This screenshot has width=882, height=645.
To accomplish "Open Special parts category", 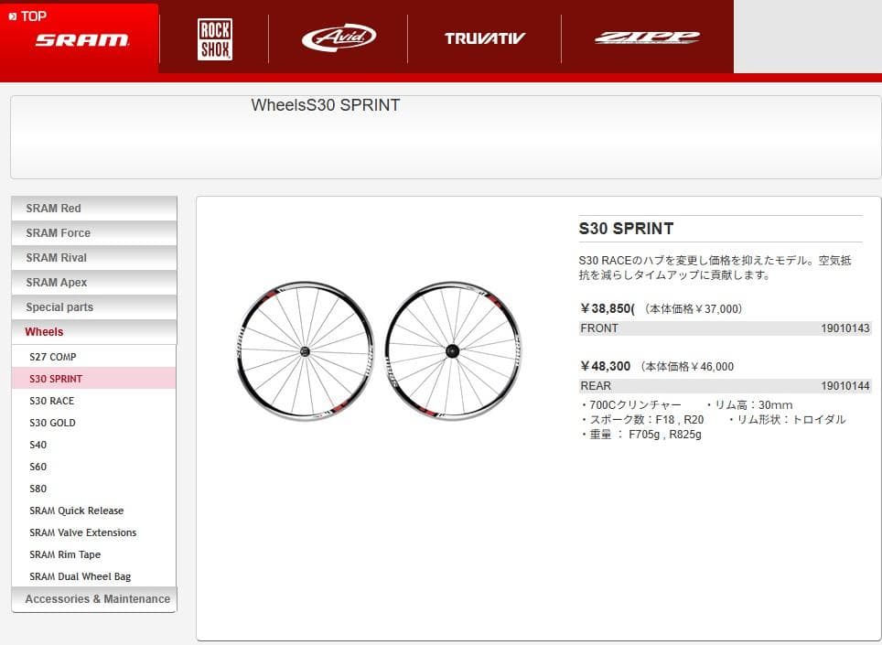I will pos(94,307).
